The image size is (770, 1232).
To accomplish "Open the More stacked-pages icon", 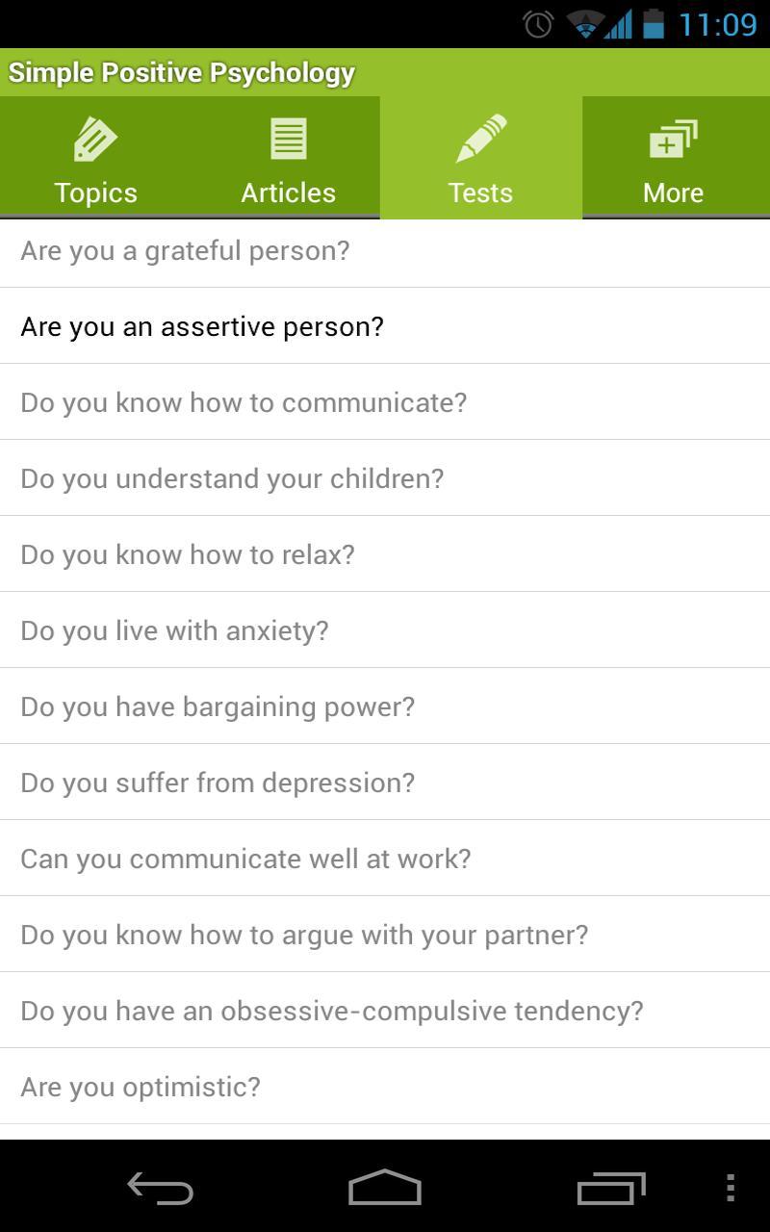I will [x=673, y=138].
